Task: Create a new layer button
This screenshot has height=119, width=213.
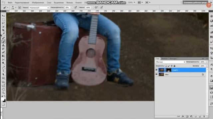Action: [x=200, y=116]
